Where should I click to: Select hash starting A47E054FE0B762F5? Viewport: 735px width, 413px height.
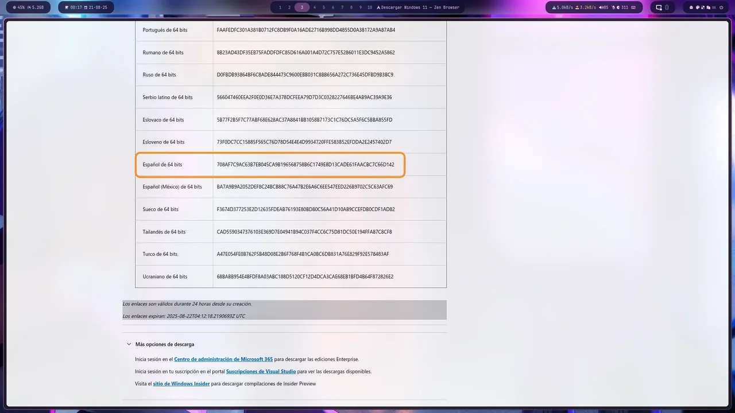click(303, 254)
